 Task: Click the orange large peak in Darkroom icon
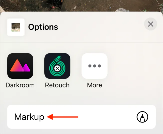pos(17,66)
